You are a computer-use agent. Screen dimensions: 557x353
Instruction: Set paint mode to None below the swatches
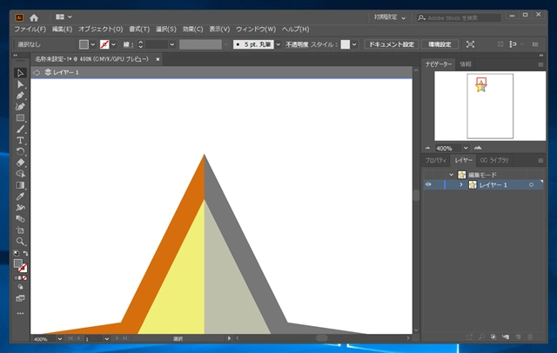click(x=24, y=277)
